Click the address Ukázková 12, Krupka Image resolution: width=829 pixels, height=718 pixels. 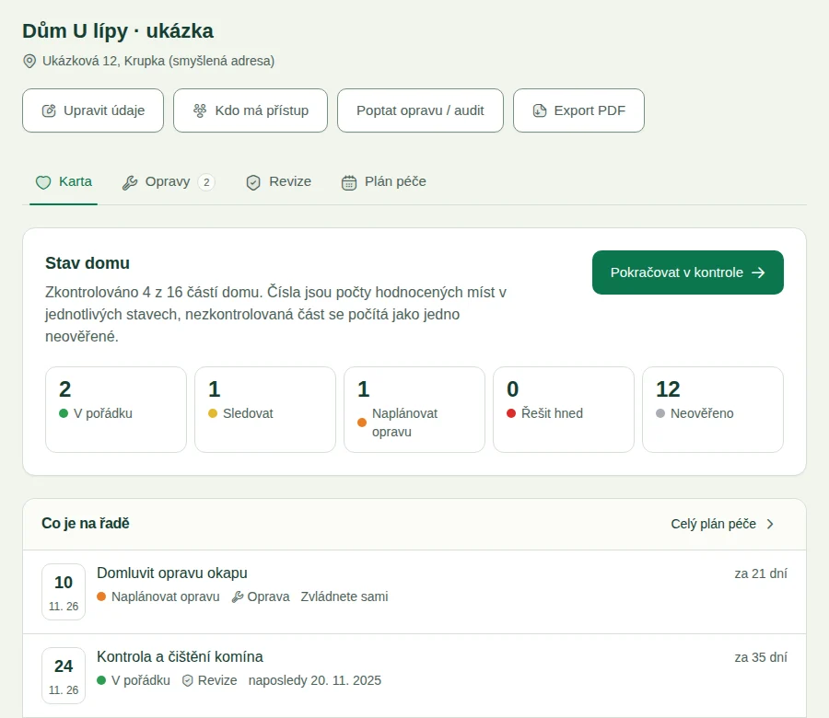click(x=158, y=62)
